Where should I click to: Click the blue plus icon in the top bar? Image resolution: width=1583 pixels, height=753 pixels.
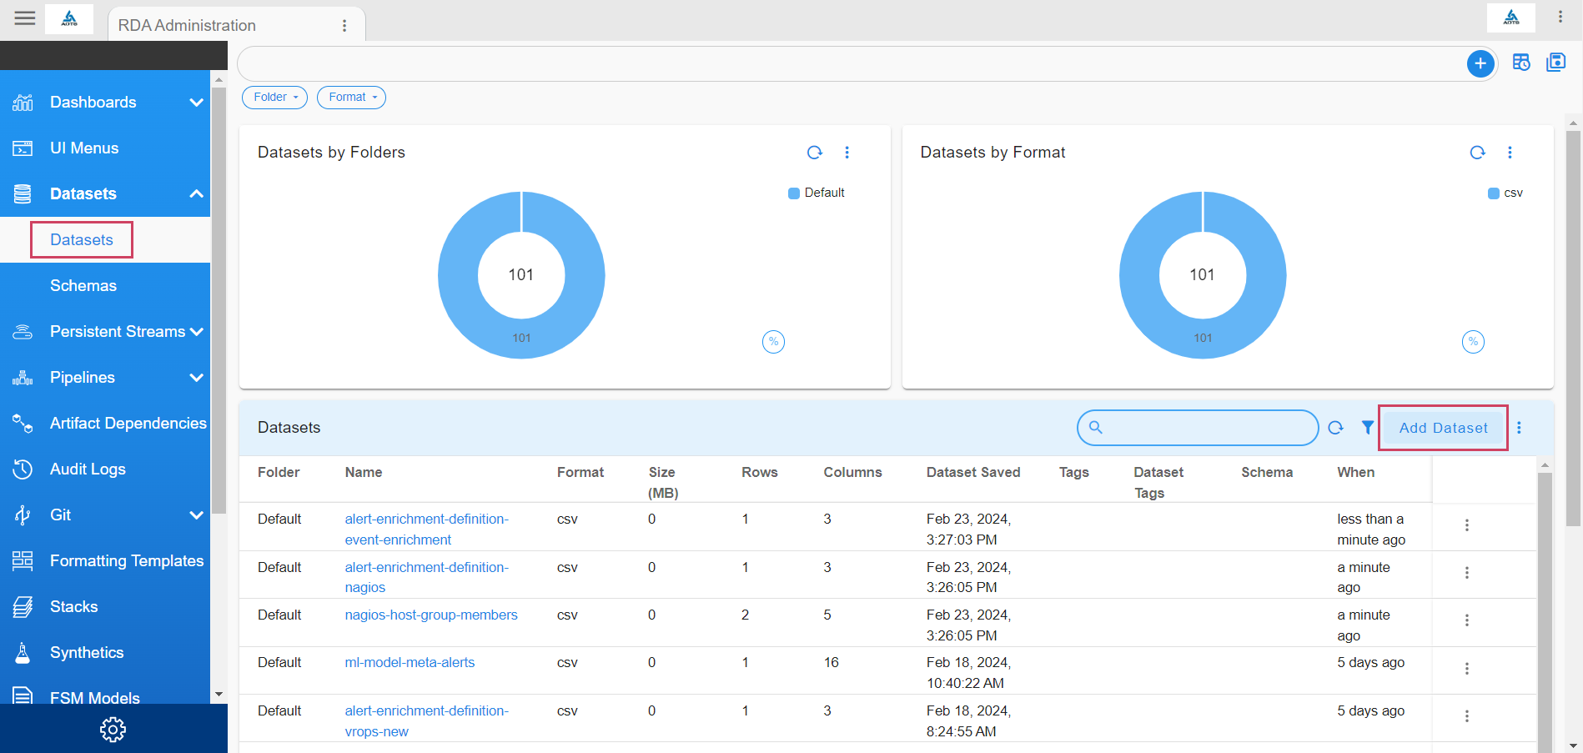[1480, 63]
